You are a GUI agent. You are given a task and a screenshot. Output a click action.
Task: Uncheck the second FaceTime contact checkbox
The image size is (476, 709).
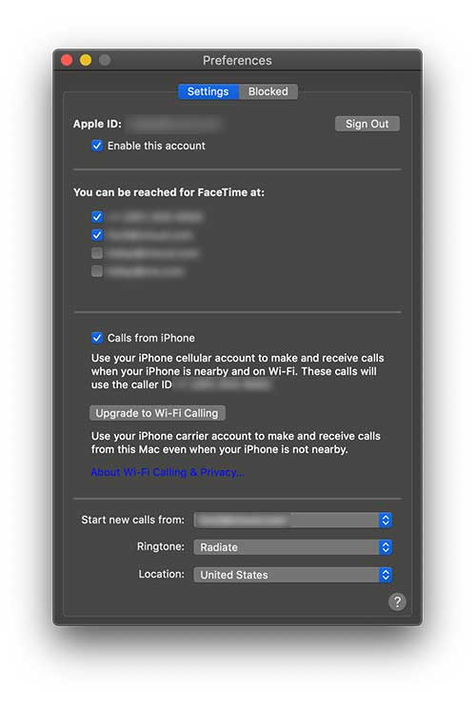(97, 235)
